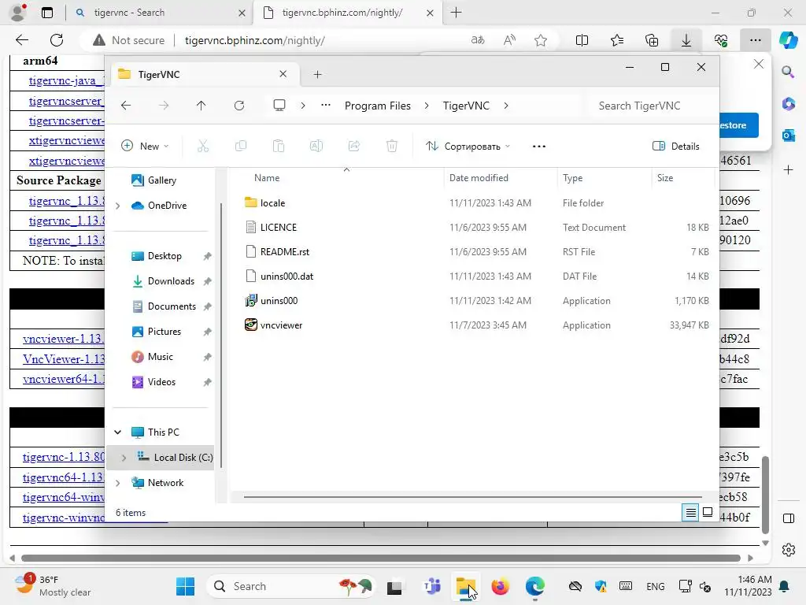Viewport: 806px width, 605px height.
Task: Click tigervnc-java link on webpage
Action: coord(66,81)
